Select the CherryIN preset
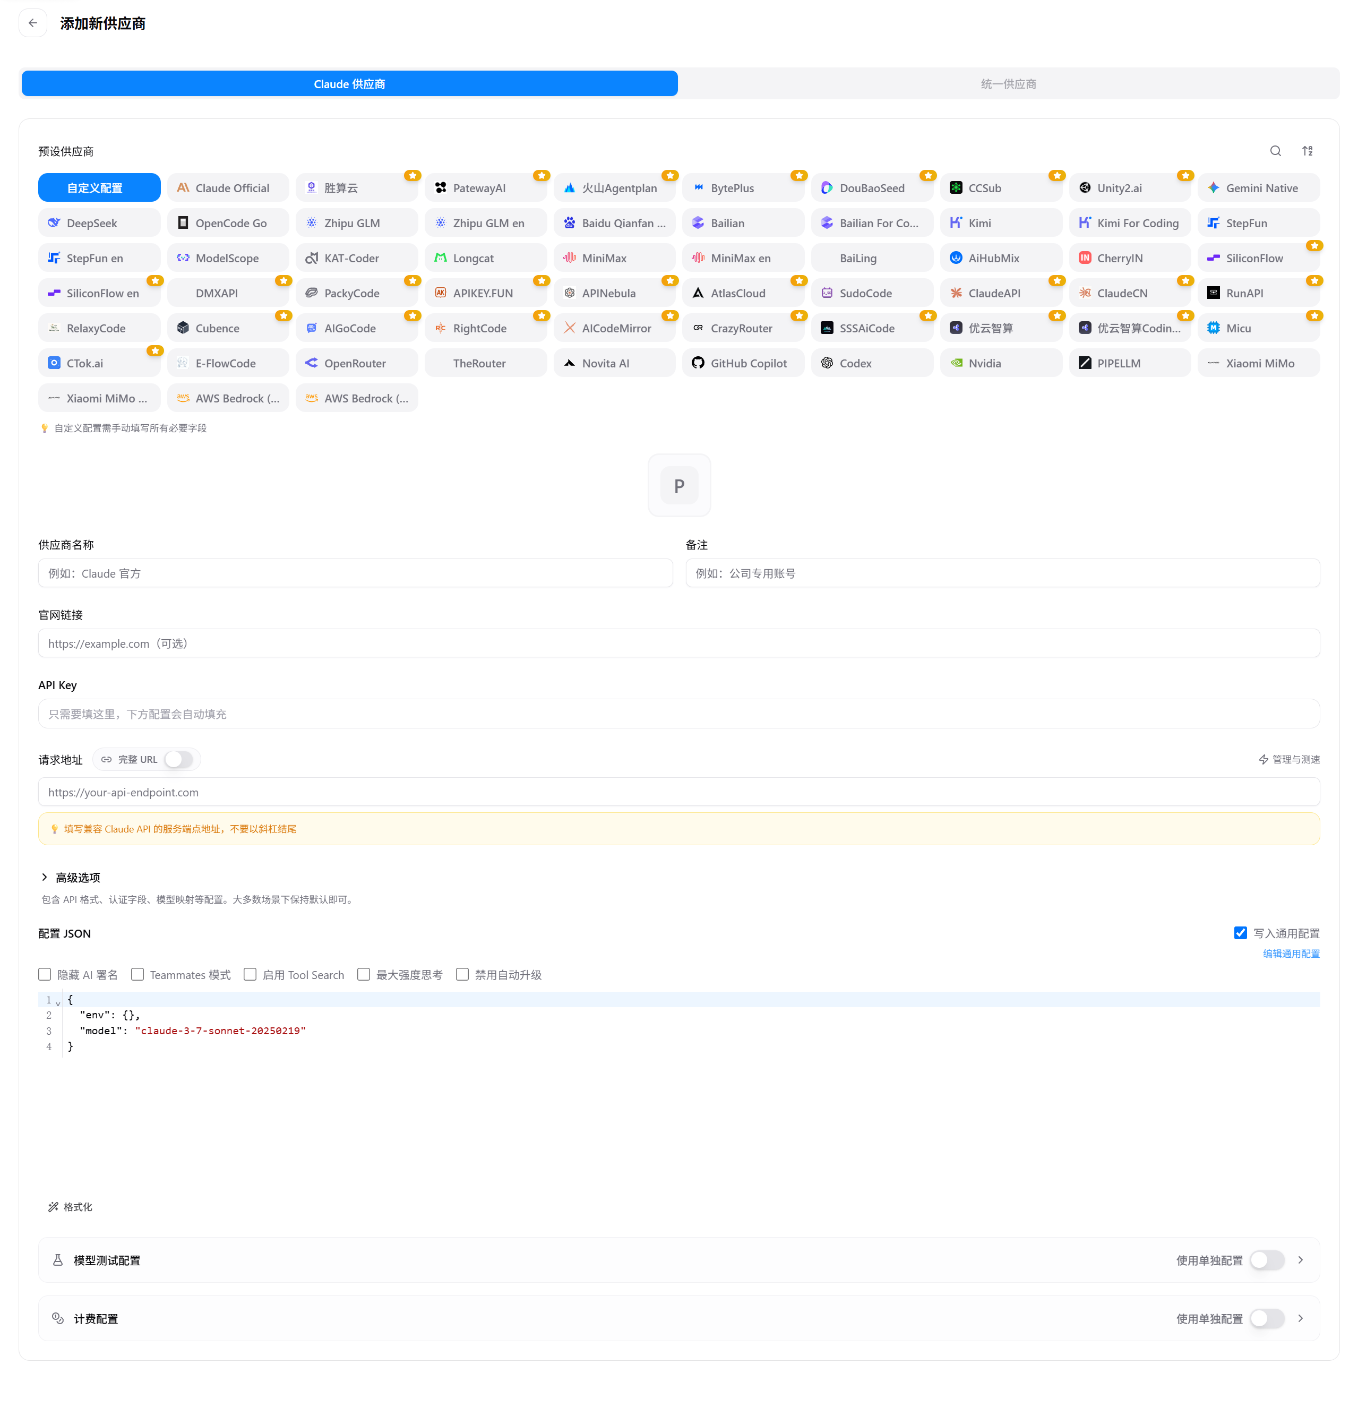The image size is (1358, 1425). point(1130,258)
